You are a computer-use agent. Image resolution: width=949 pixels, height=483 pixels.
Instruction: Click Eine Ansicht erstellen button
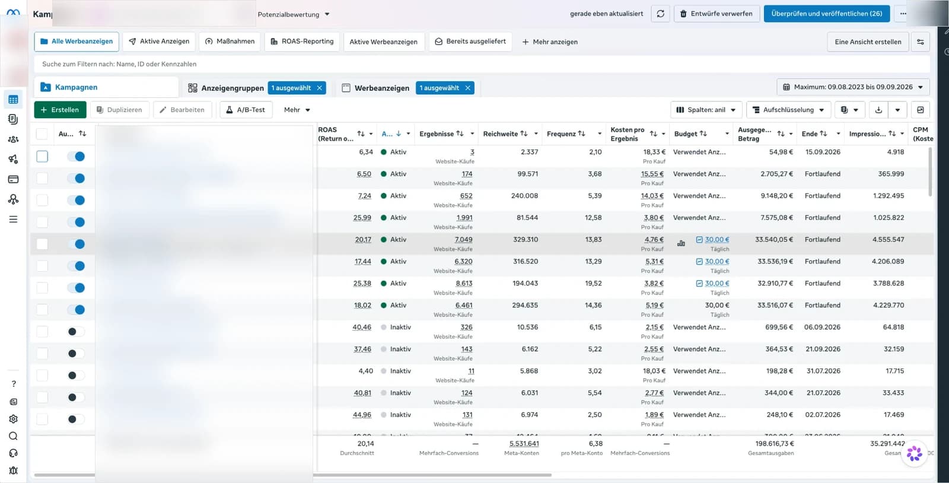pos(868,42)
